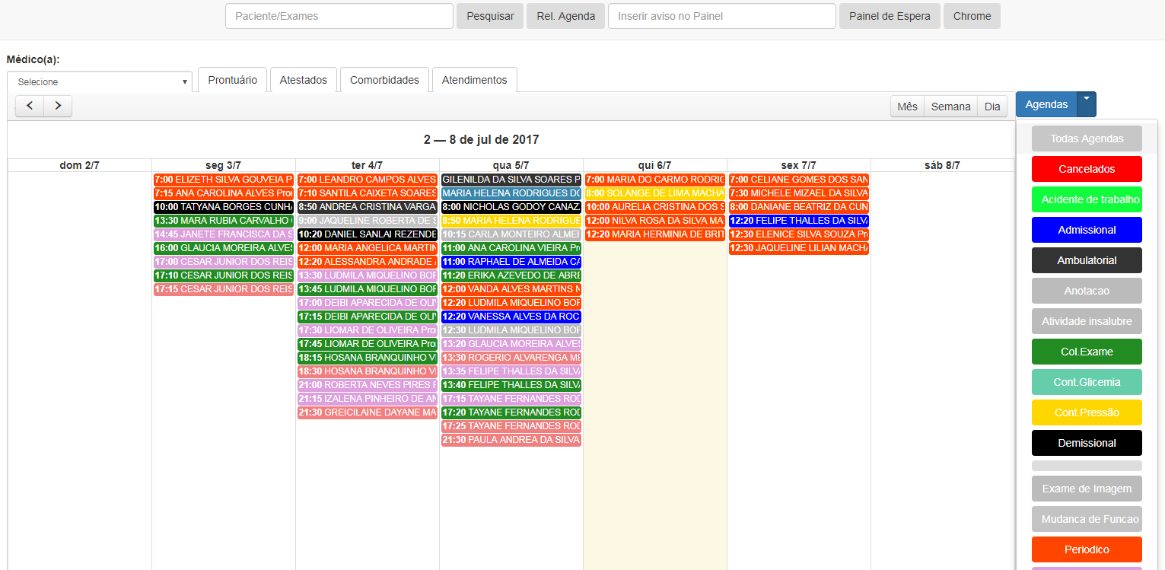The width and height of the screenshot is (1165, 570).
Task: Open the Atestados tab
Action: point(303,80)
